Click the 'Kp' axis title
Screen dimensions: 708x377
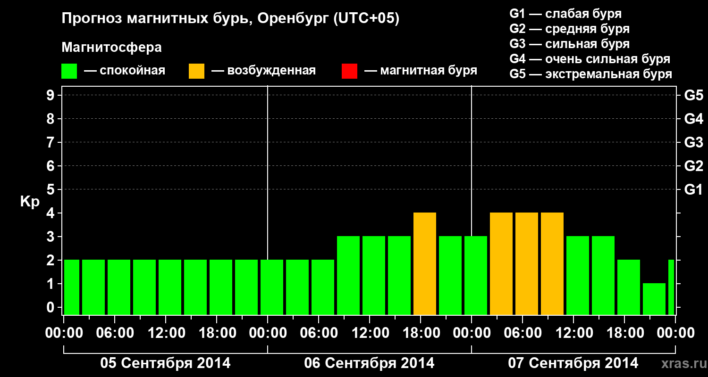pos(30,202)
